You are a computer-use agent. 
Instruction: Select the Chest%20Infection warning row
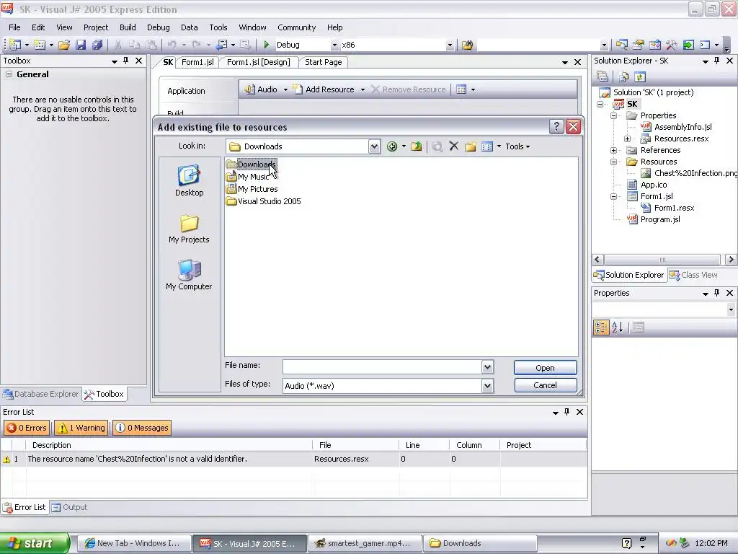(294, 459)
